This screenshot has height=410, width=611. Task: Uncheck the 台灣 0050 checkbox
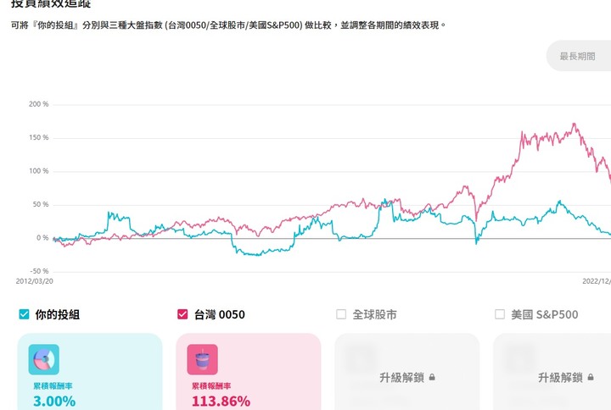(182, 314)
